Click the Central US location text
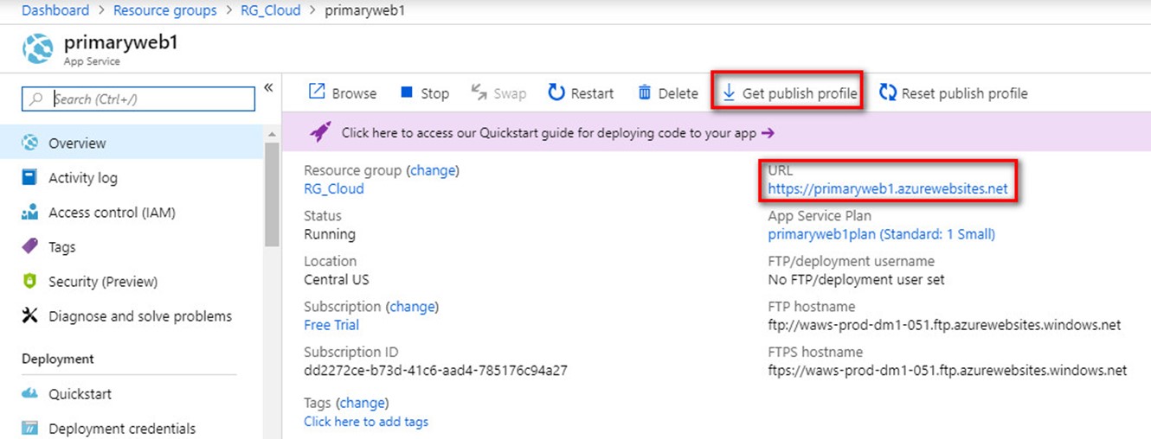Image resolution: width=1151 pixels, height=439 pixels. (x=337, y=279)
